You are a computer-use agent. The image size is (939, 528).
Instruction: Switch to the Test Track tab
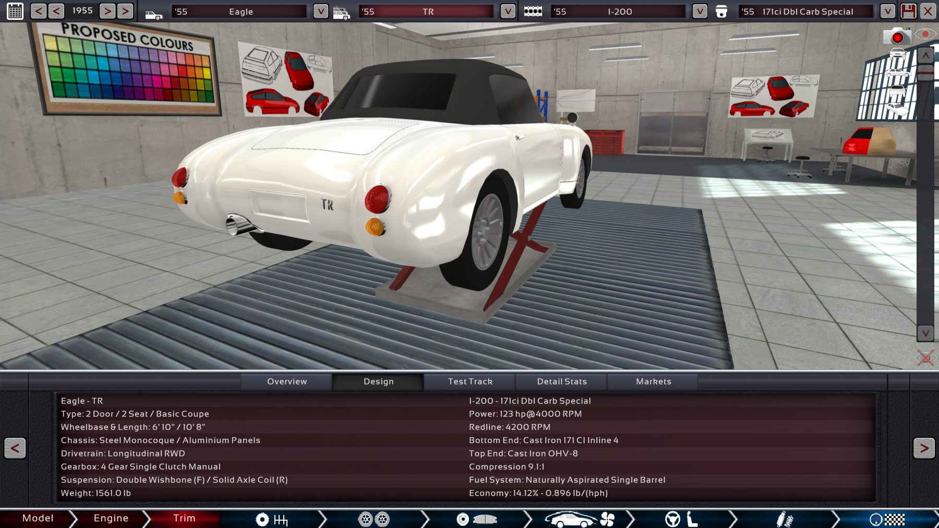(x=470, y=381)
